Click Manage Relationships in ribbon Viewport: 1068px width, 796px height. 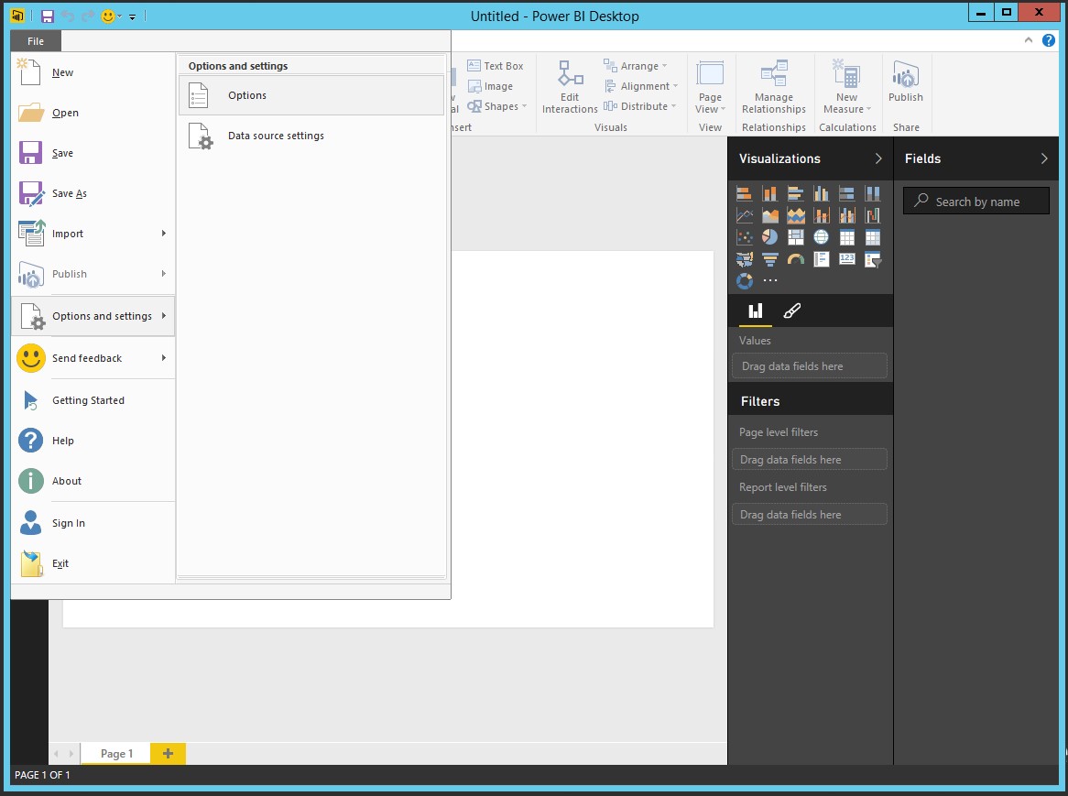(773, 86)
